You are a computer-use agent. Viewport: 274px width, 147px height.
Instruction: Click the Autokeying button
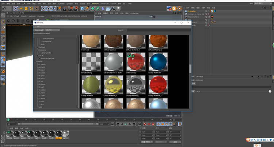(x=149, y=124)
